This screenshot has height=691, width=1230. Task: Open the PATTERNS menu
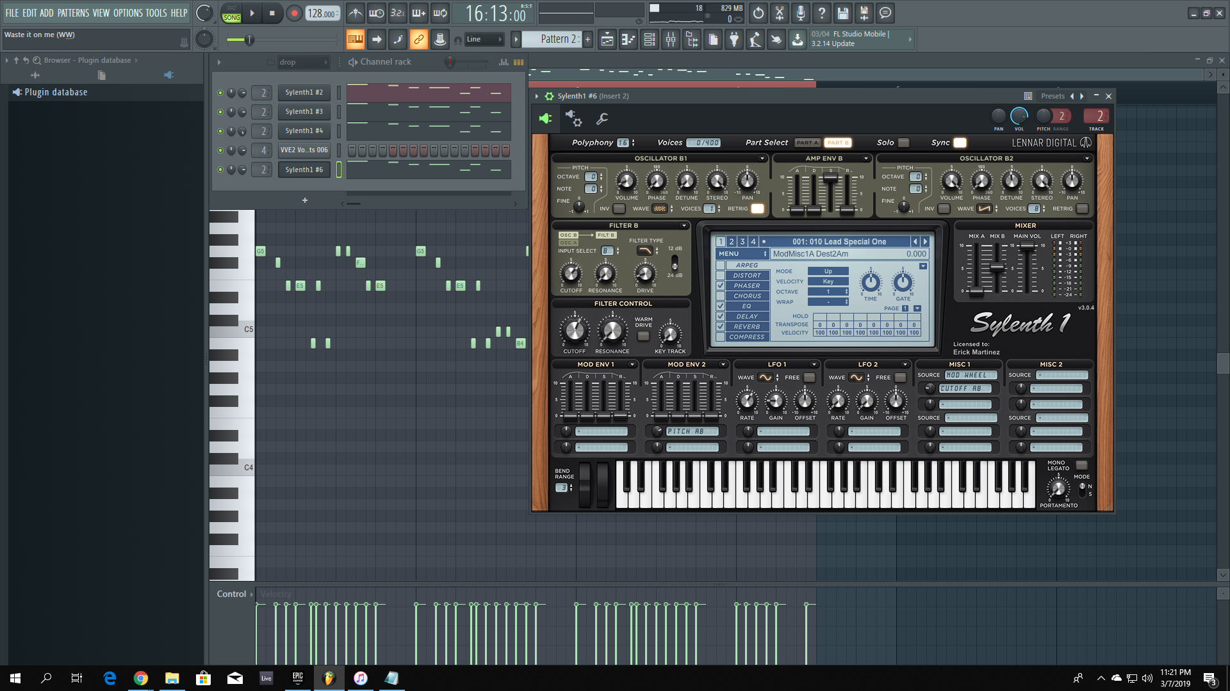[73, 13]
